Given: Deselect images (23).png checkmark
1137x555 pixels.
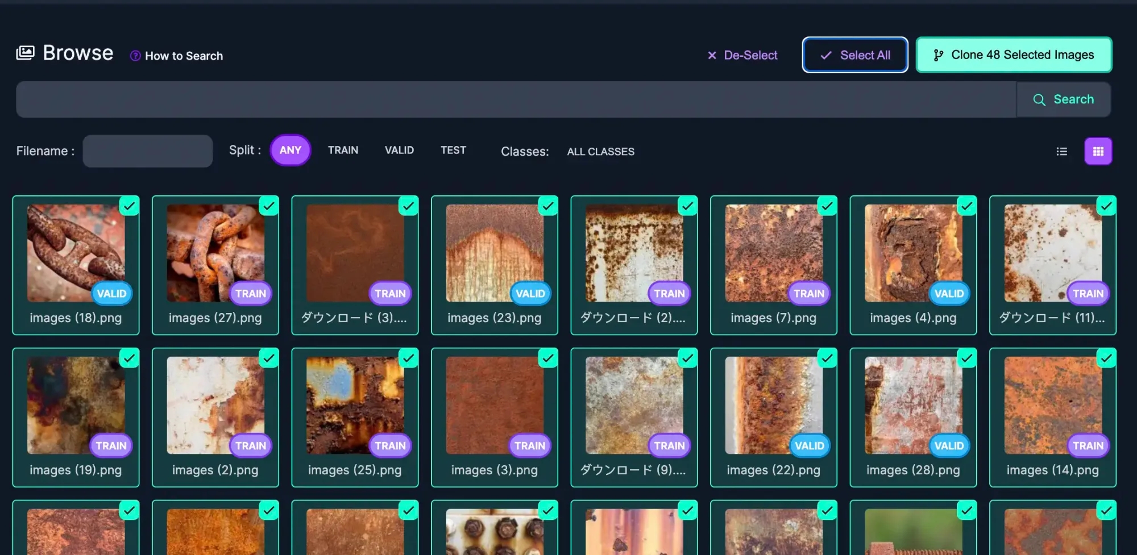Looking at the screenshot, I should [x=547, y=206].
